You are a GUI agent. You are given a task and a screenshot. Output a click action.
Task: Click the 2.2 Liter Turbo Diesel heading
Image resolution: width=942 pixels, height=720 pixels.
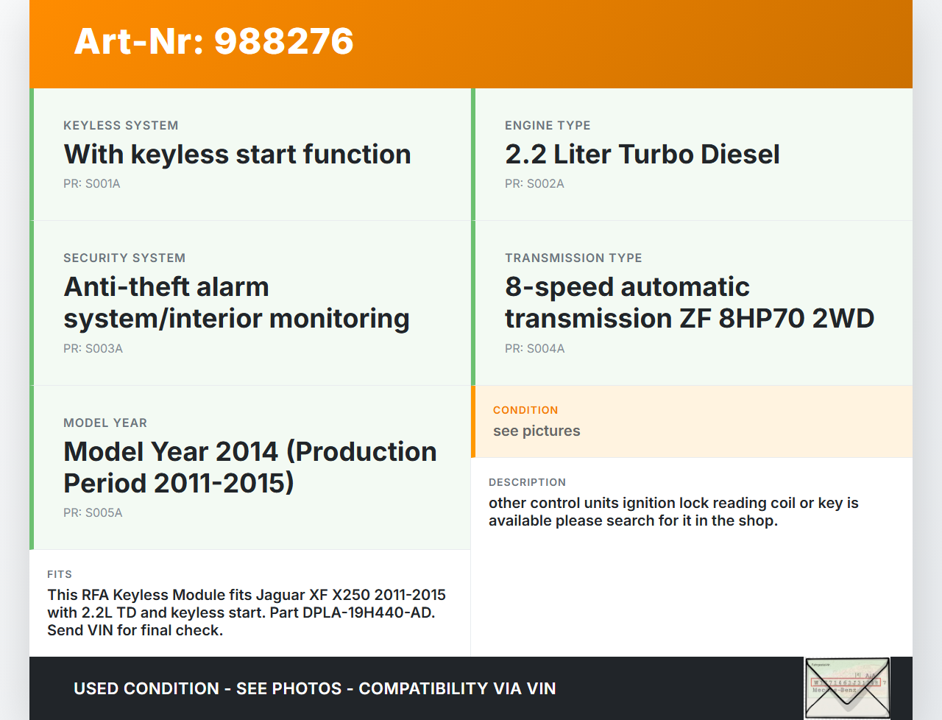[x=642, y=155]
